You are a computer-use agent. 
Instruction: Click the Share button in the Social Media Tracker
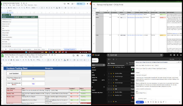80,4
